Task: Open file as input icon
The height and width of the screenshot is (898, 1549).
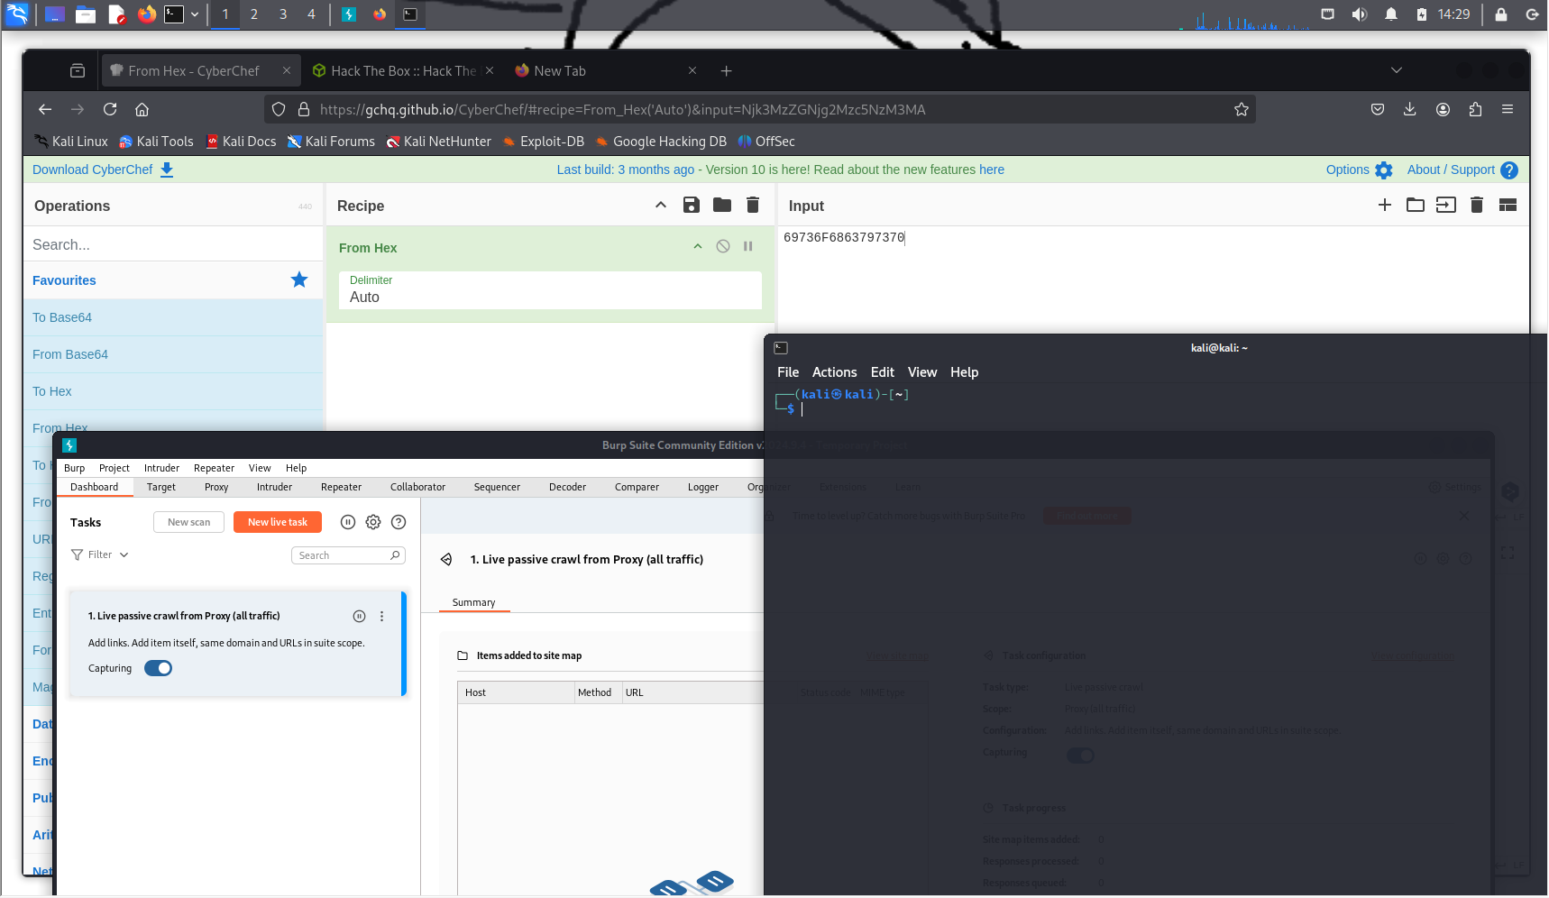Action: pos(1446,205)
